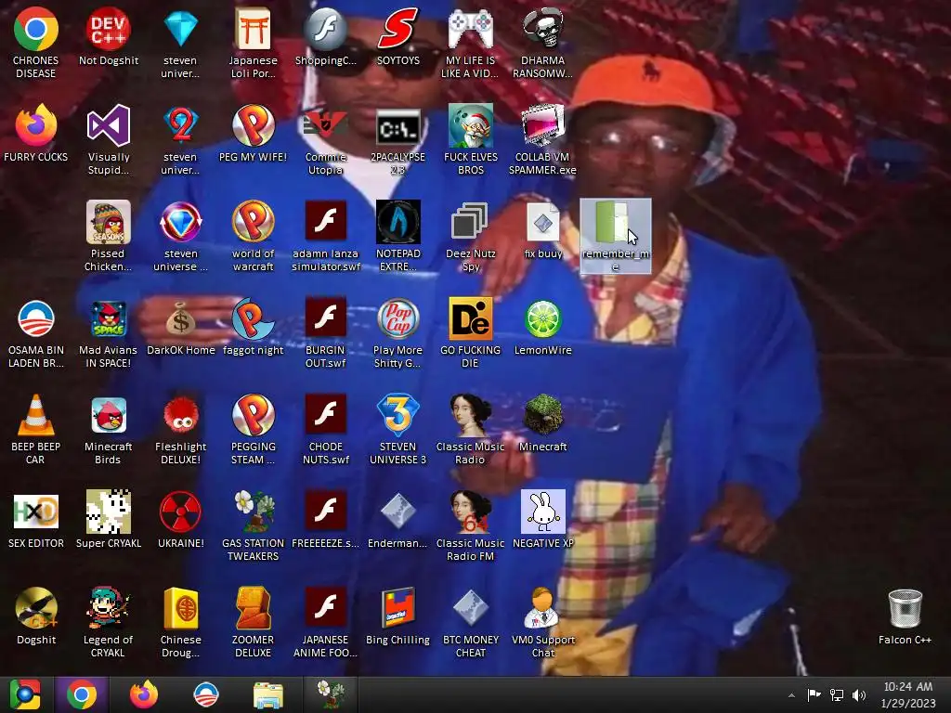Open the UKRAINE! radiation symbol icon
The width and height of the screenshot is (951, 713).
[181, 512]
